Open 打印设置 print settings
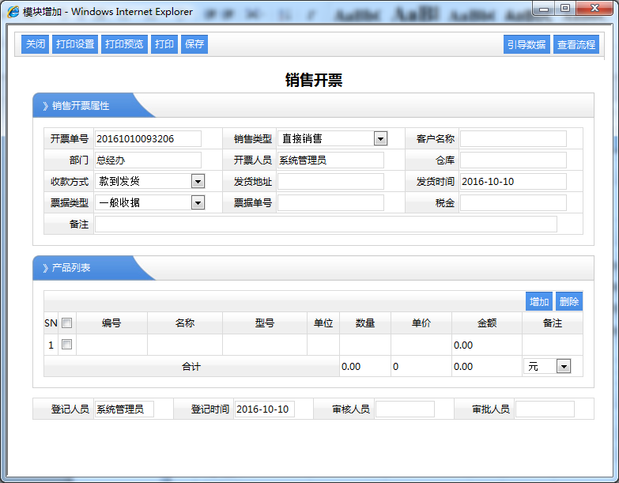 coord(75,44)
